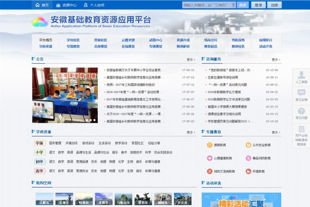Click the 首页 home icon in top bar
Image resolution: width=310 pixels, height=207 pixels.
coord(38,5)
